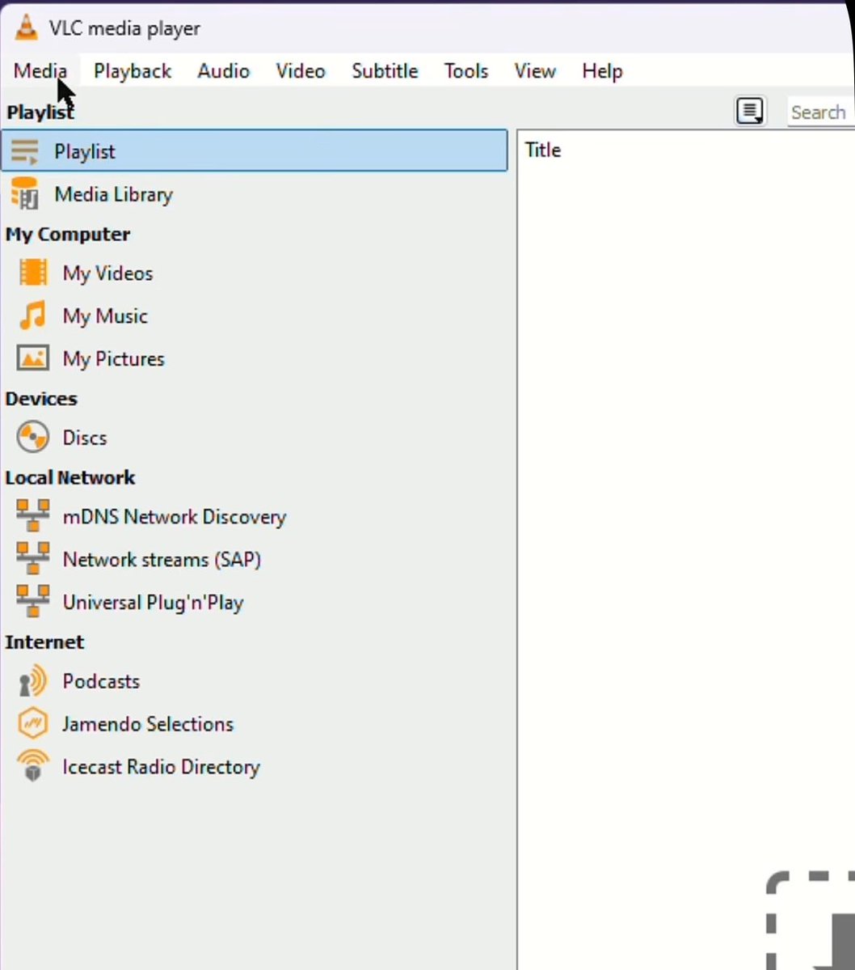Click the playlist Search field
The image size is (855, 970).
[820, 112]
